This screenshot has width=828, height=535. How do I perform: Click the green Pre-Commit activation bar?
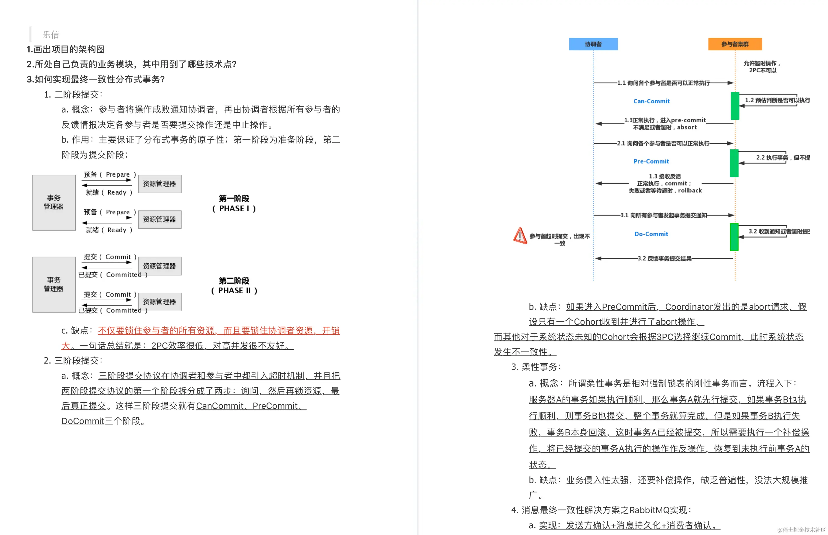pos(734,163)
